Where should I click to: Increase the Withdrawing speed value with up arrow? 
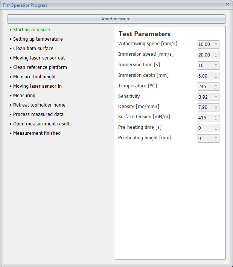click(216, 43)
